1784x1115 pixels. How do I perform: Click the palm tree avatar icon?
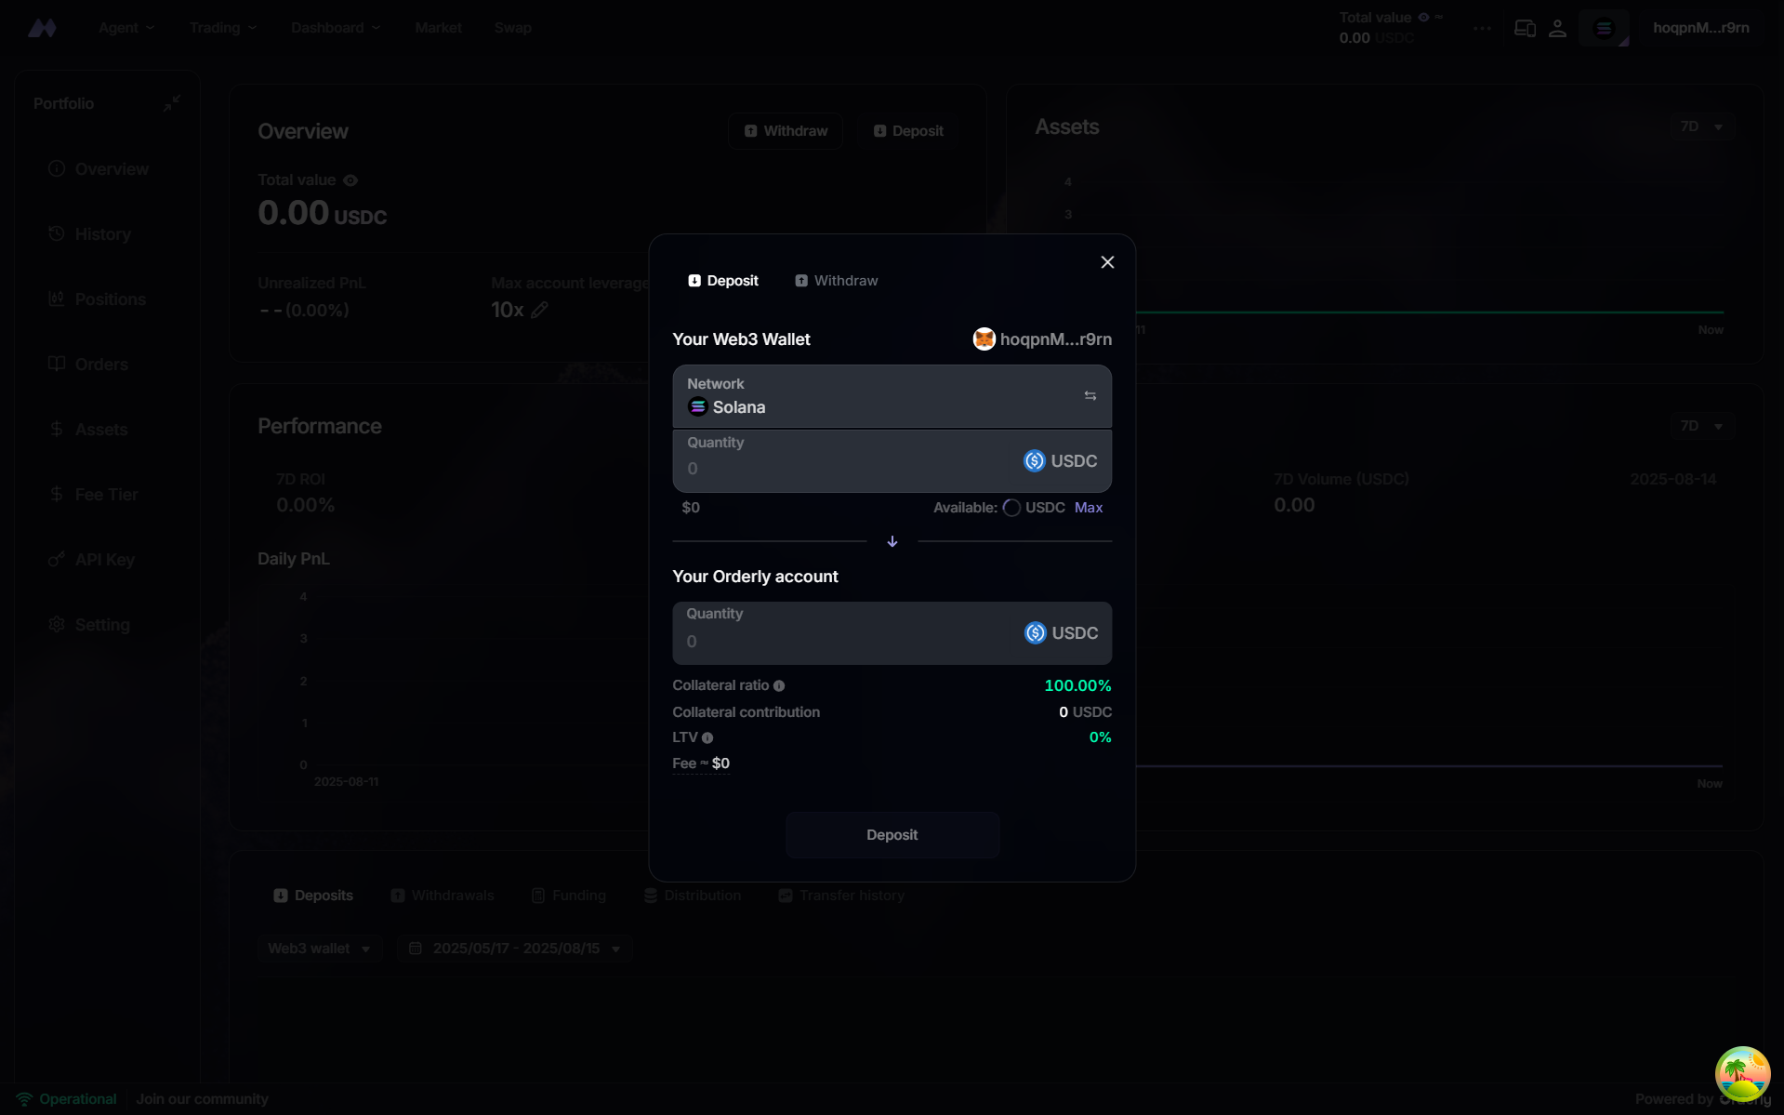tap(1741, 1074)
